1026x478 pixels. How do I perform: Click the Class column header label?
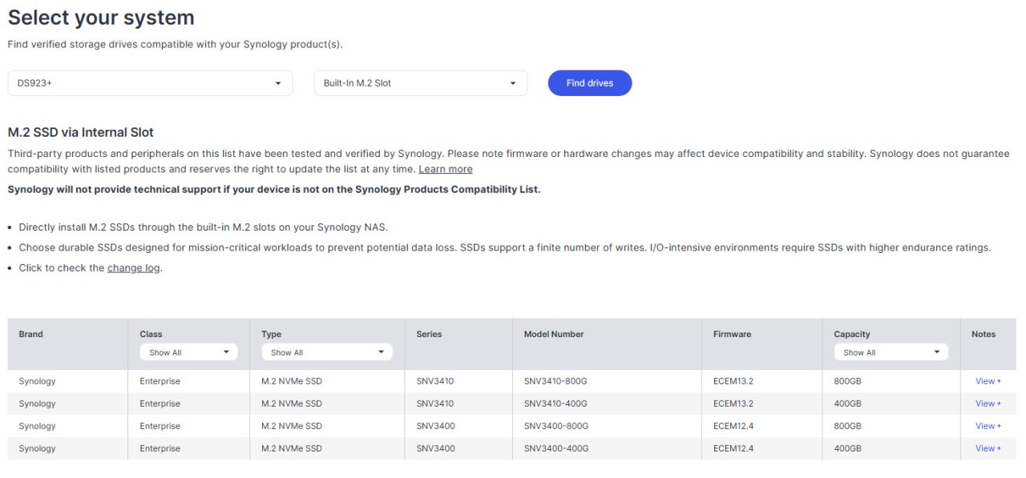point(151,334)
